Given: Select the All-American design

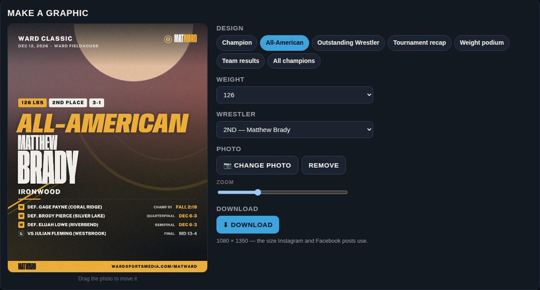Looking at the screenshot, I should [285, 43].
